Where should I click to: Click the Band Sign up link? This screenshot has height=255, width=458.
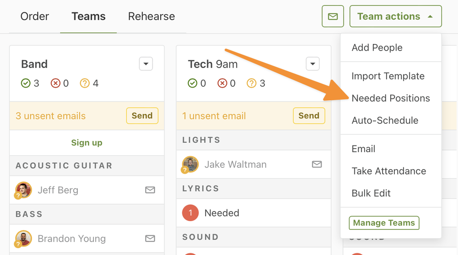tap(87, 143)
